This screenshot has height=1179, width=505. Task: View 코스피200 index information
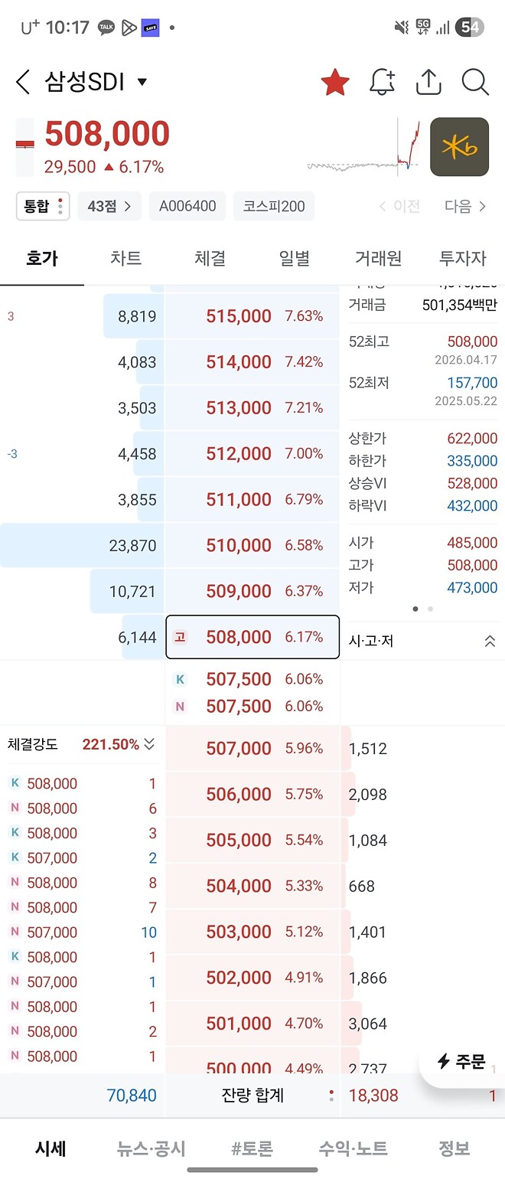(x=273, y=205)
